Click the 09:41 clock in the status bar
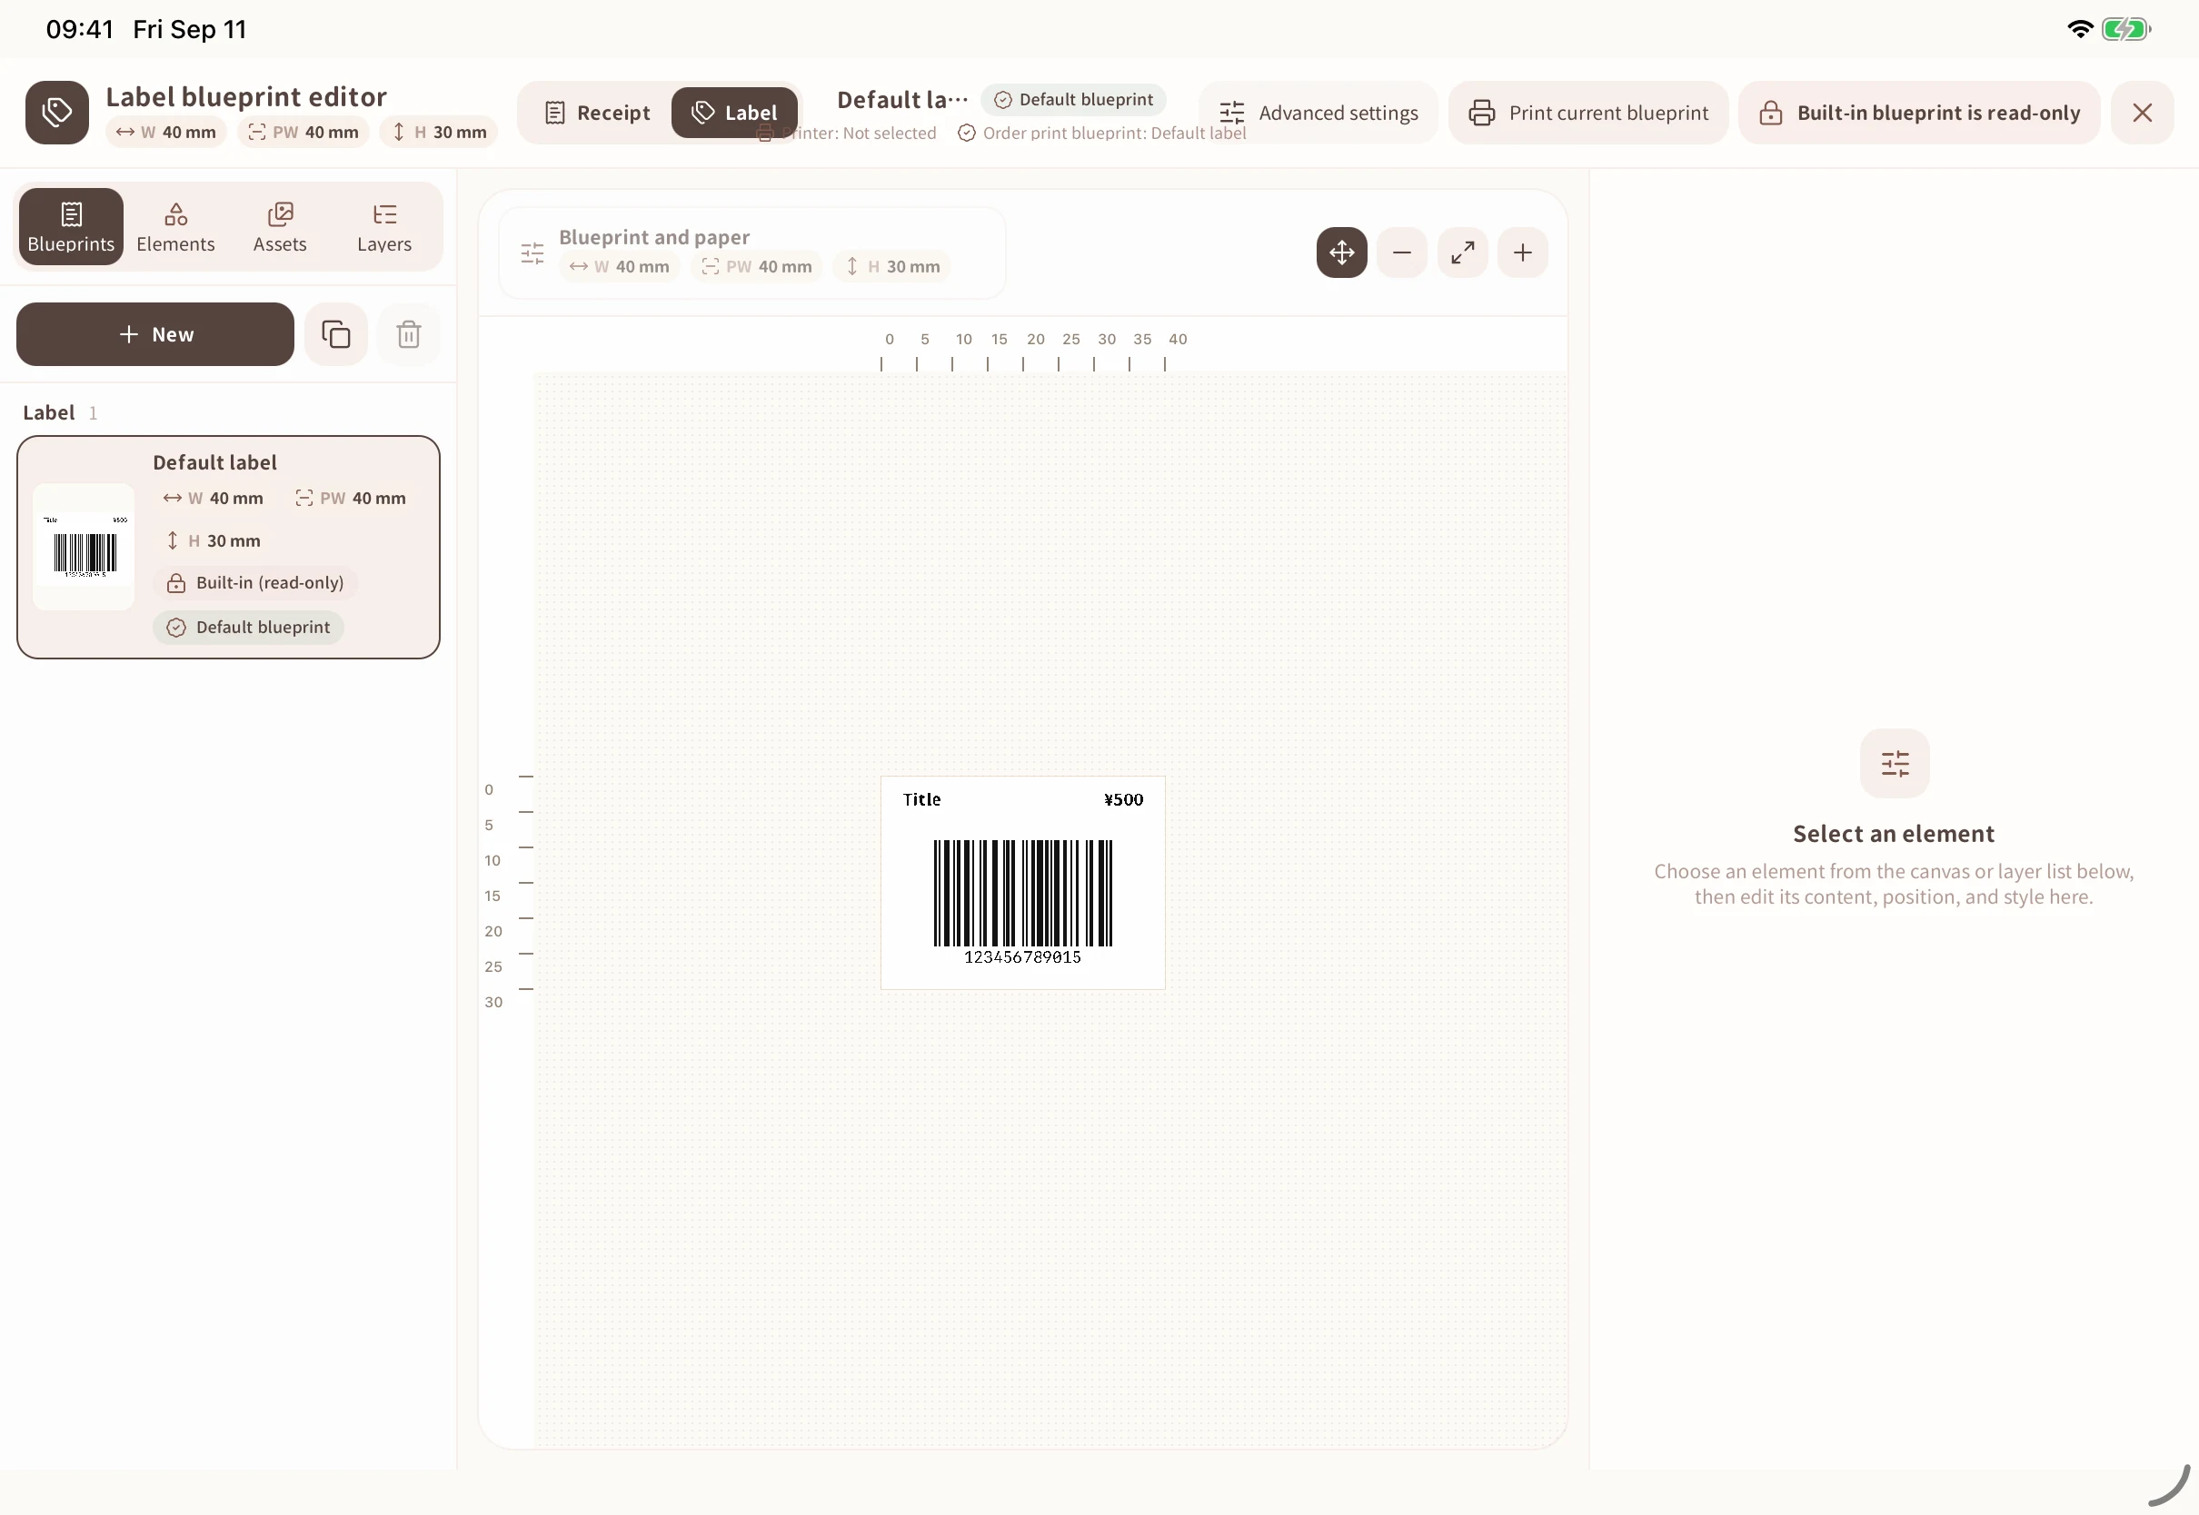Screen dimensions: 2199x1515 pos(80,29)
